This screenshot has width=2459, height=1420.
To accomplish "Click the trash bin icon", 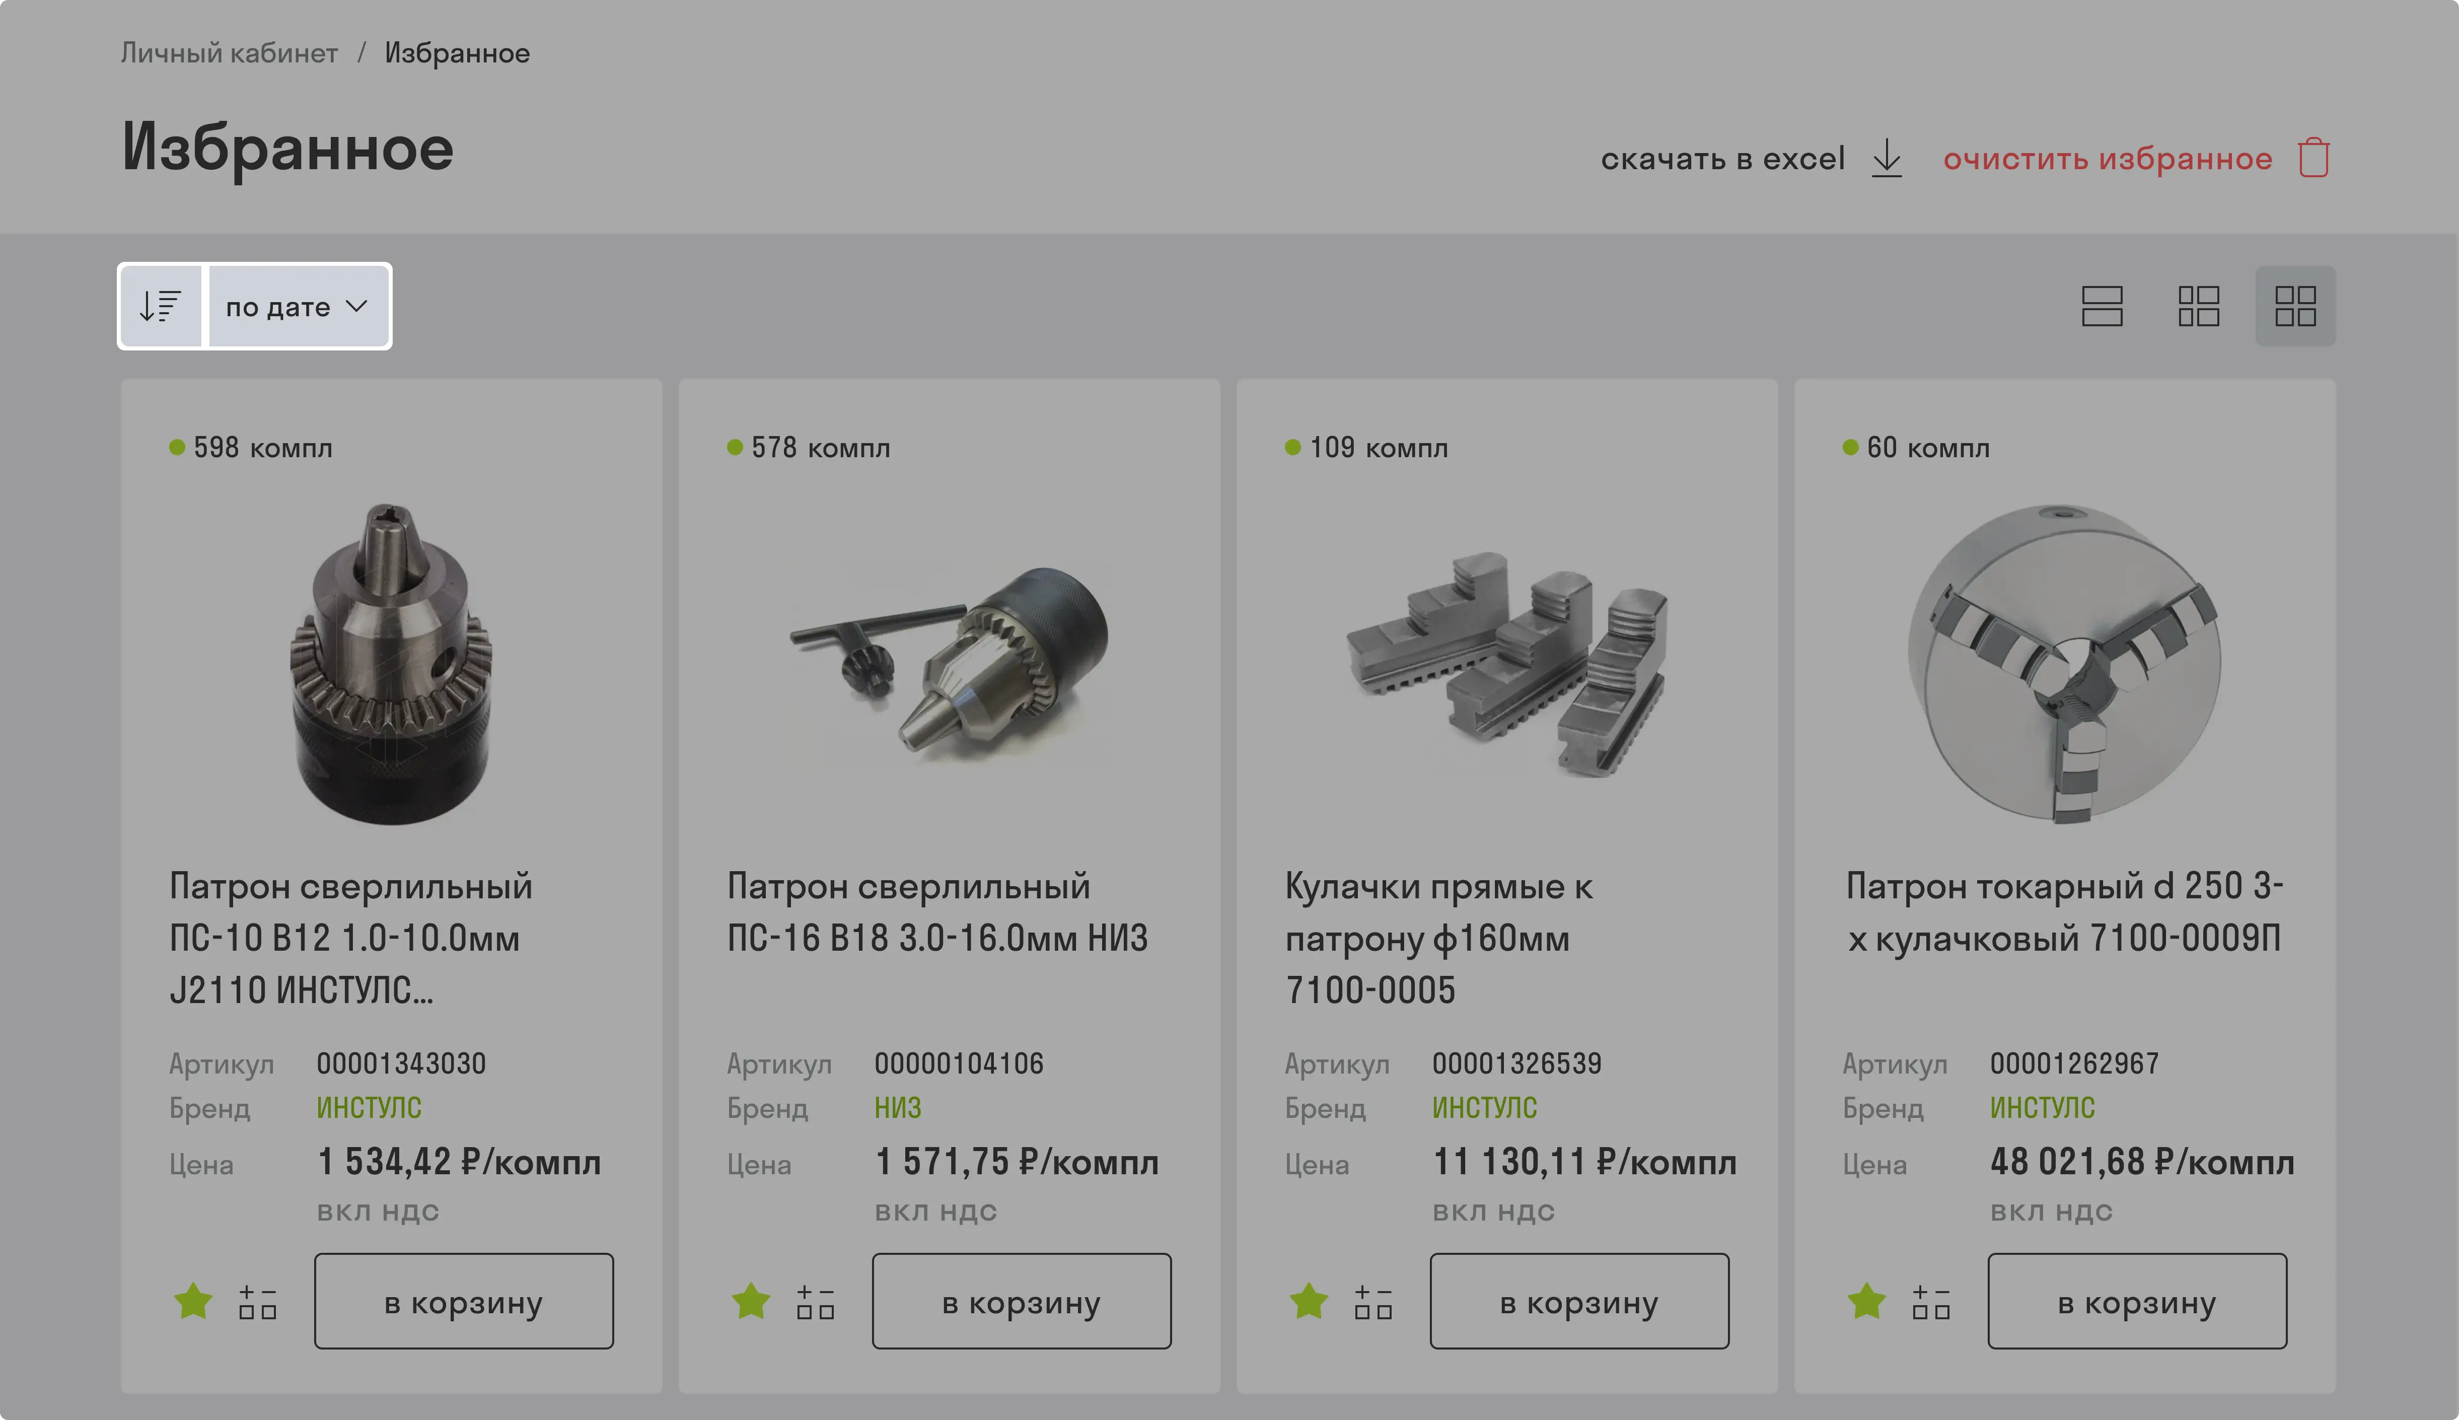I will click(2313, 158).
